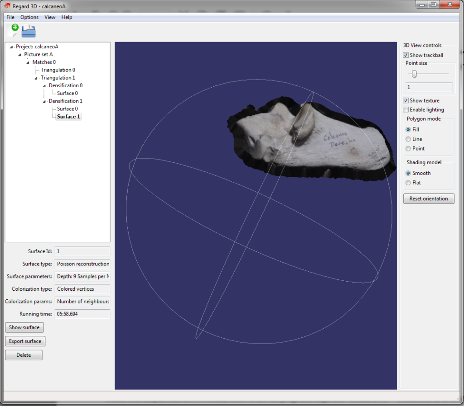Image resolution: width=464 pixels, height=406 pixels.
Task: Click the Point size value field
Action: tap(428, 87)
